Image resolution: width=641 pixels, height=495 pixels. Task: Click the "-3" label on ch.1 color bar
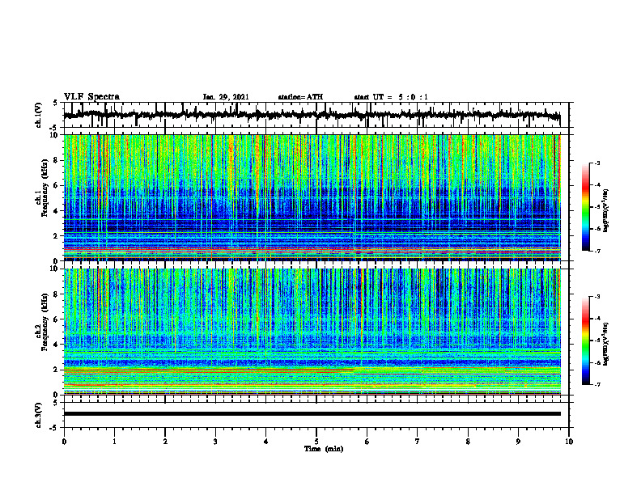click(x=597, y=163)
